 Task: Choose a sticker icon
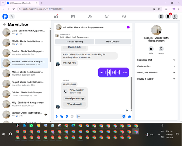(67, 116)
